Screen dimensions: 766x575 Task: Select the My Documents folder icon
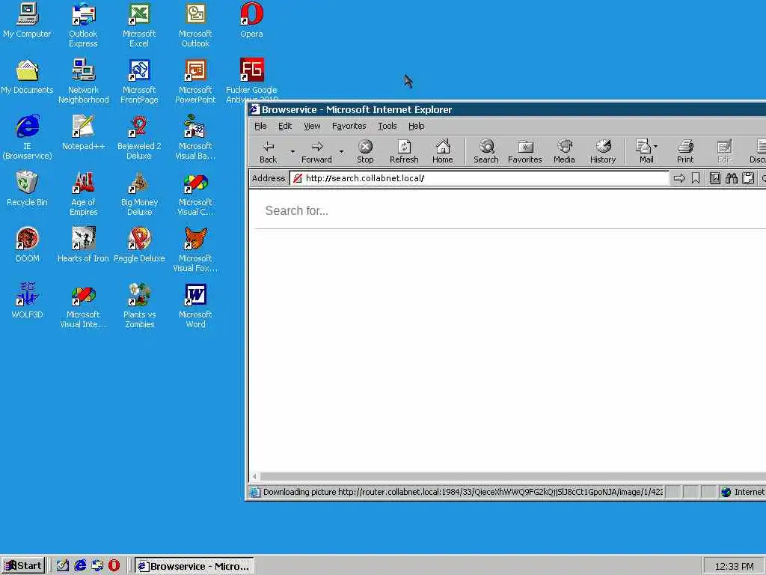pos(27,77)
